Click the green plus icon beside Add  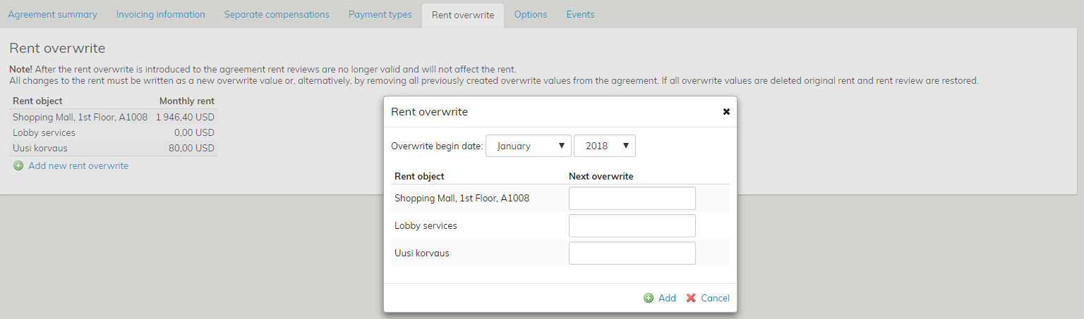(649, 298)
